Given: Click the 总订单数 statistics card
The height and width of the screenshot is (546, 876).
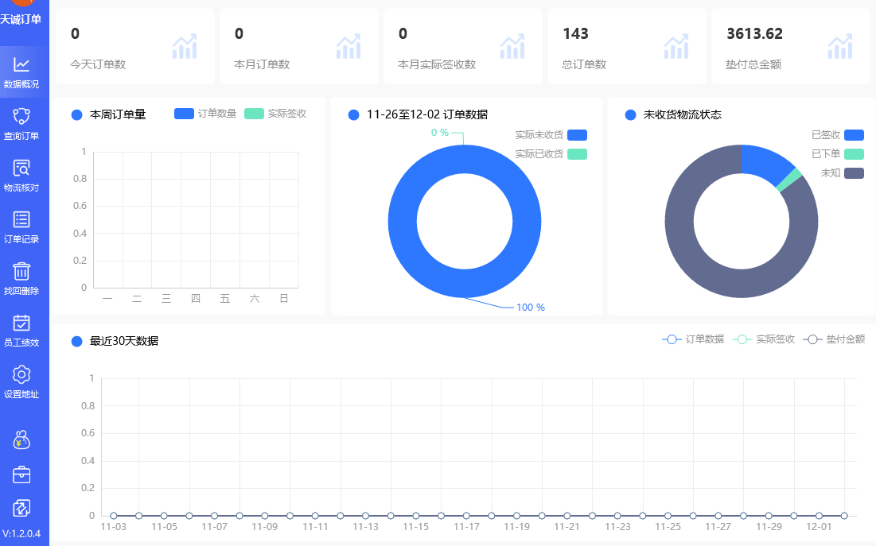Looking at the screenshot, I should [626, 46].
